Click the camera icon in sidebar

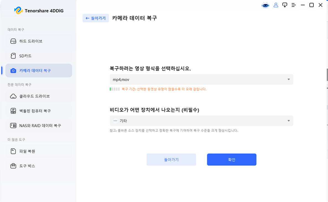click(13, 71)
